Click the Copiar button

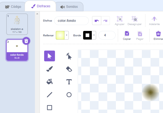tap(127, 35)
